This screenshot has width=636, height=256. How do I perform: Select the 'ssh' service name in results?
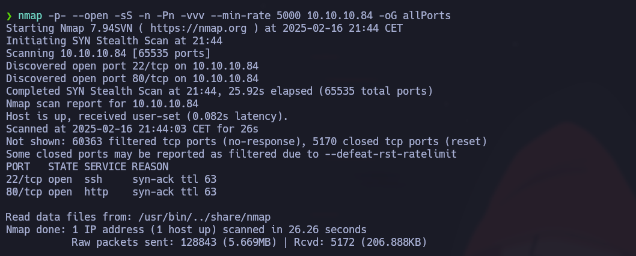93,179
